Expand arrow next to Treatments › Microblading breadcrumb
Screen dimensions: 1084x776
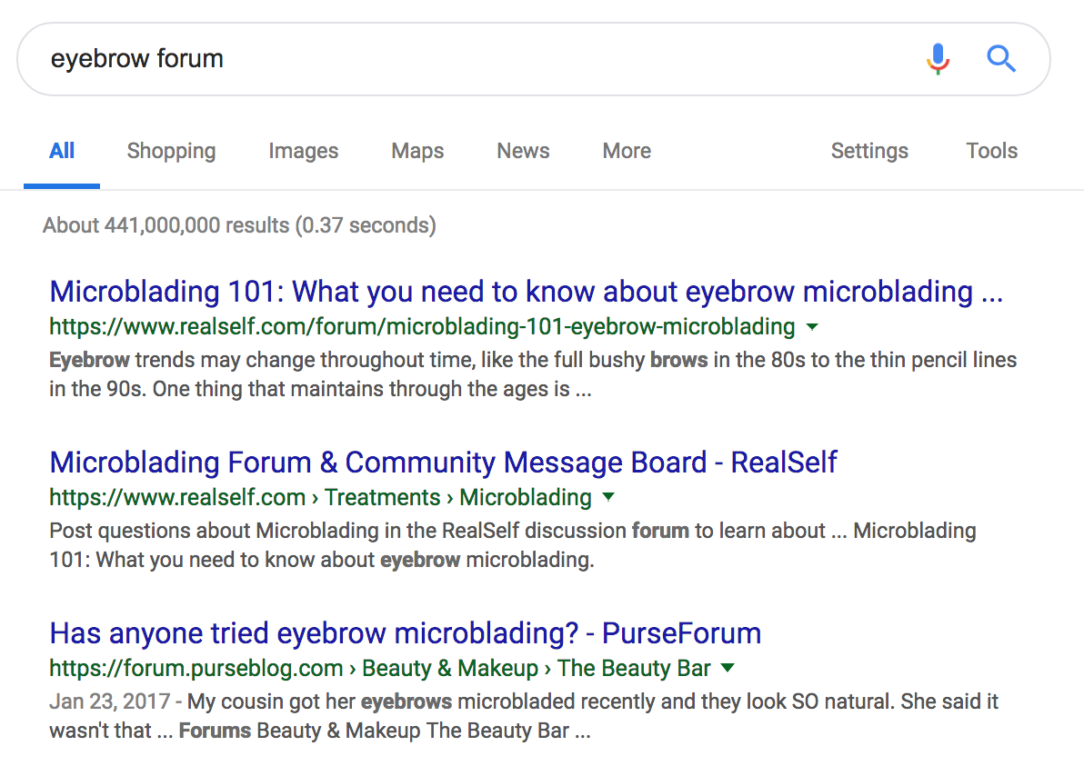pos(608,497)
